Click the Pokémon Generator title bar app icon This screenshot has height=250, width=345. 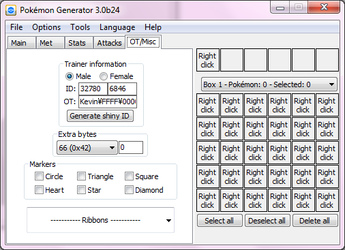[11, 10]
